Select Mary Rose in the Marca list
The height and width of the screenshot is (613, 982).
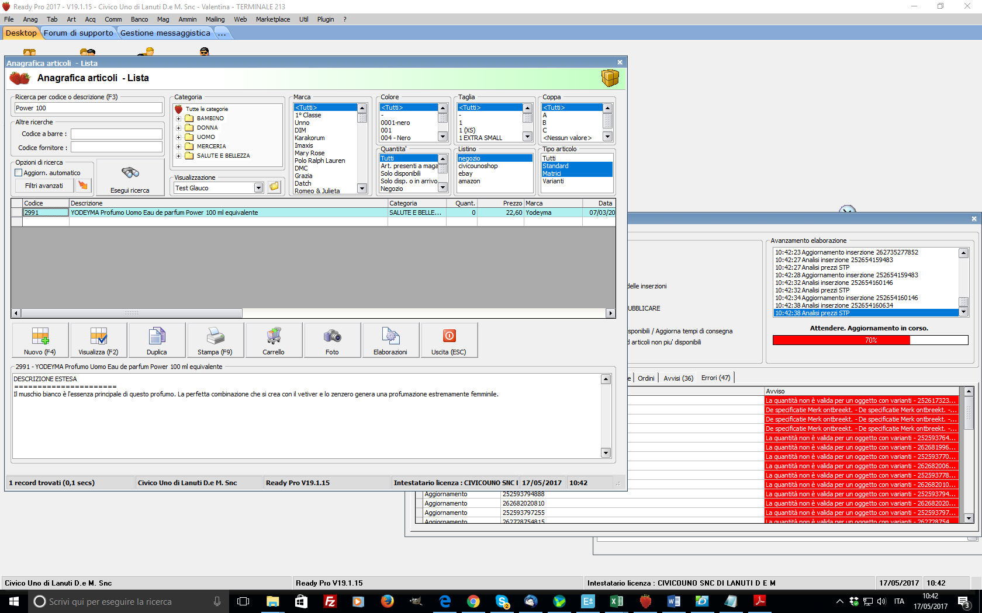coord(310,154)
